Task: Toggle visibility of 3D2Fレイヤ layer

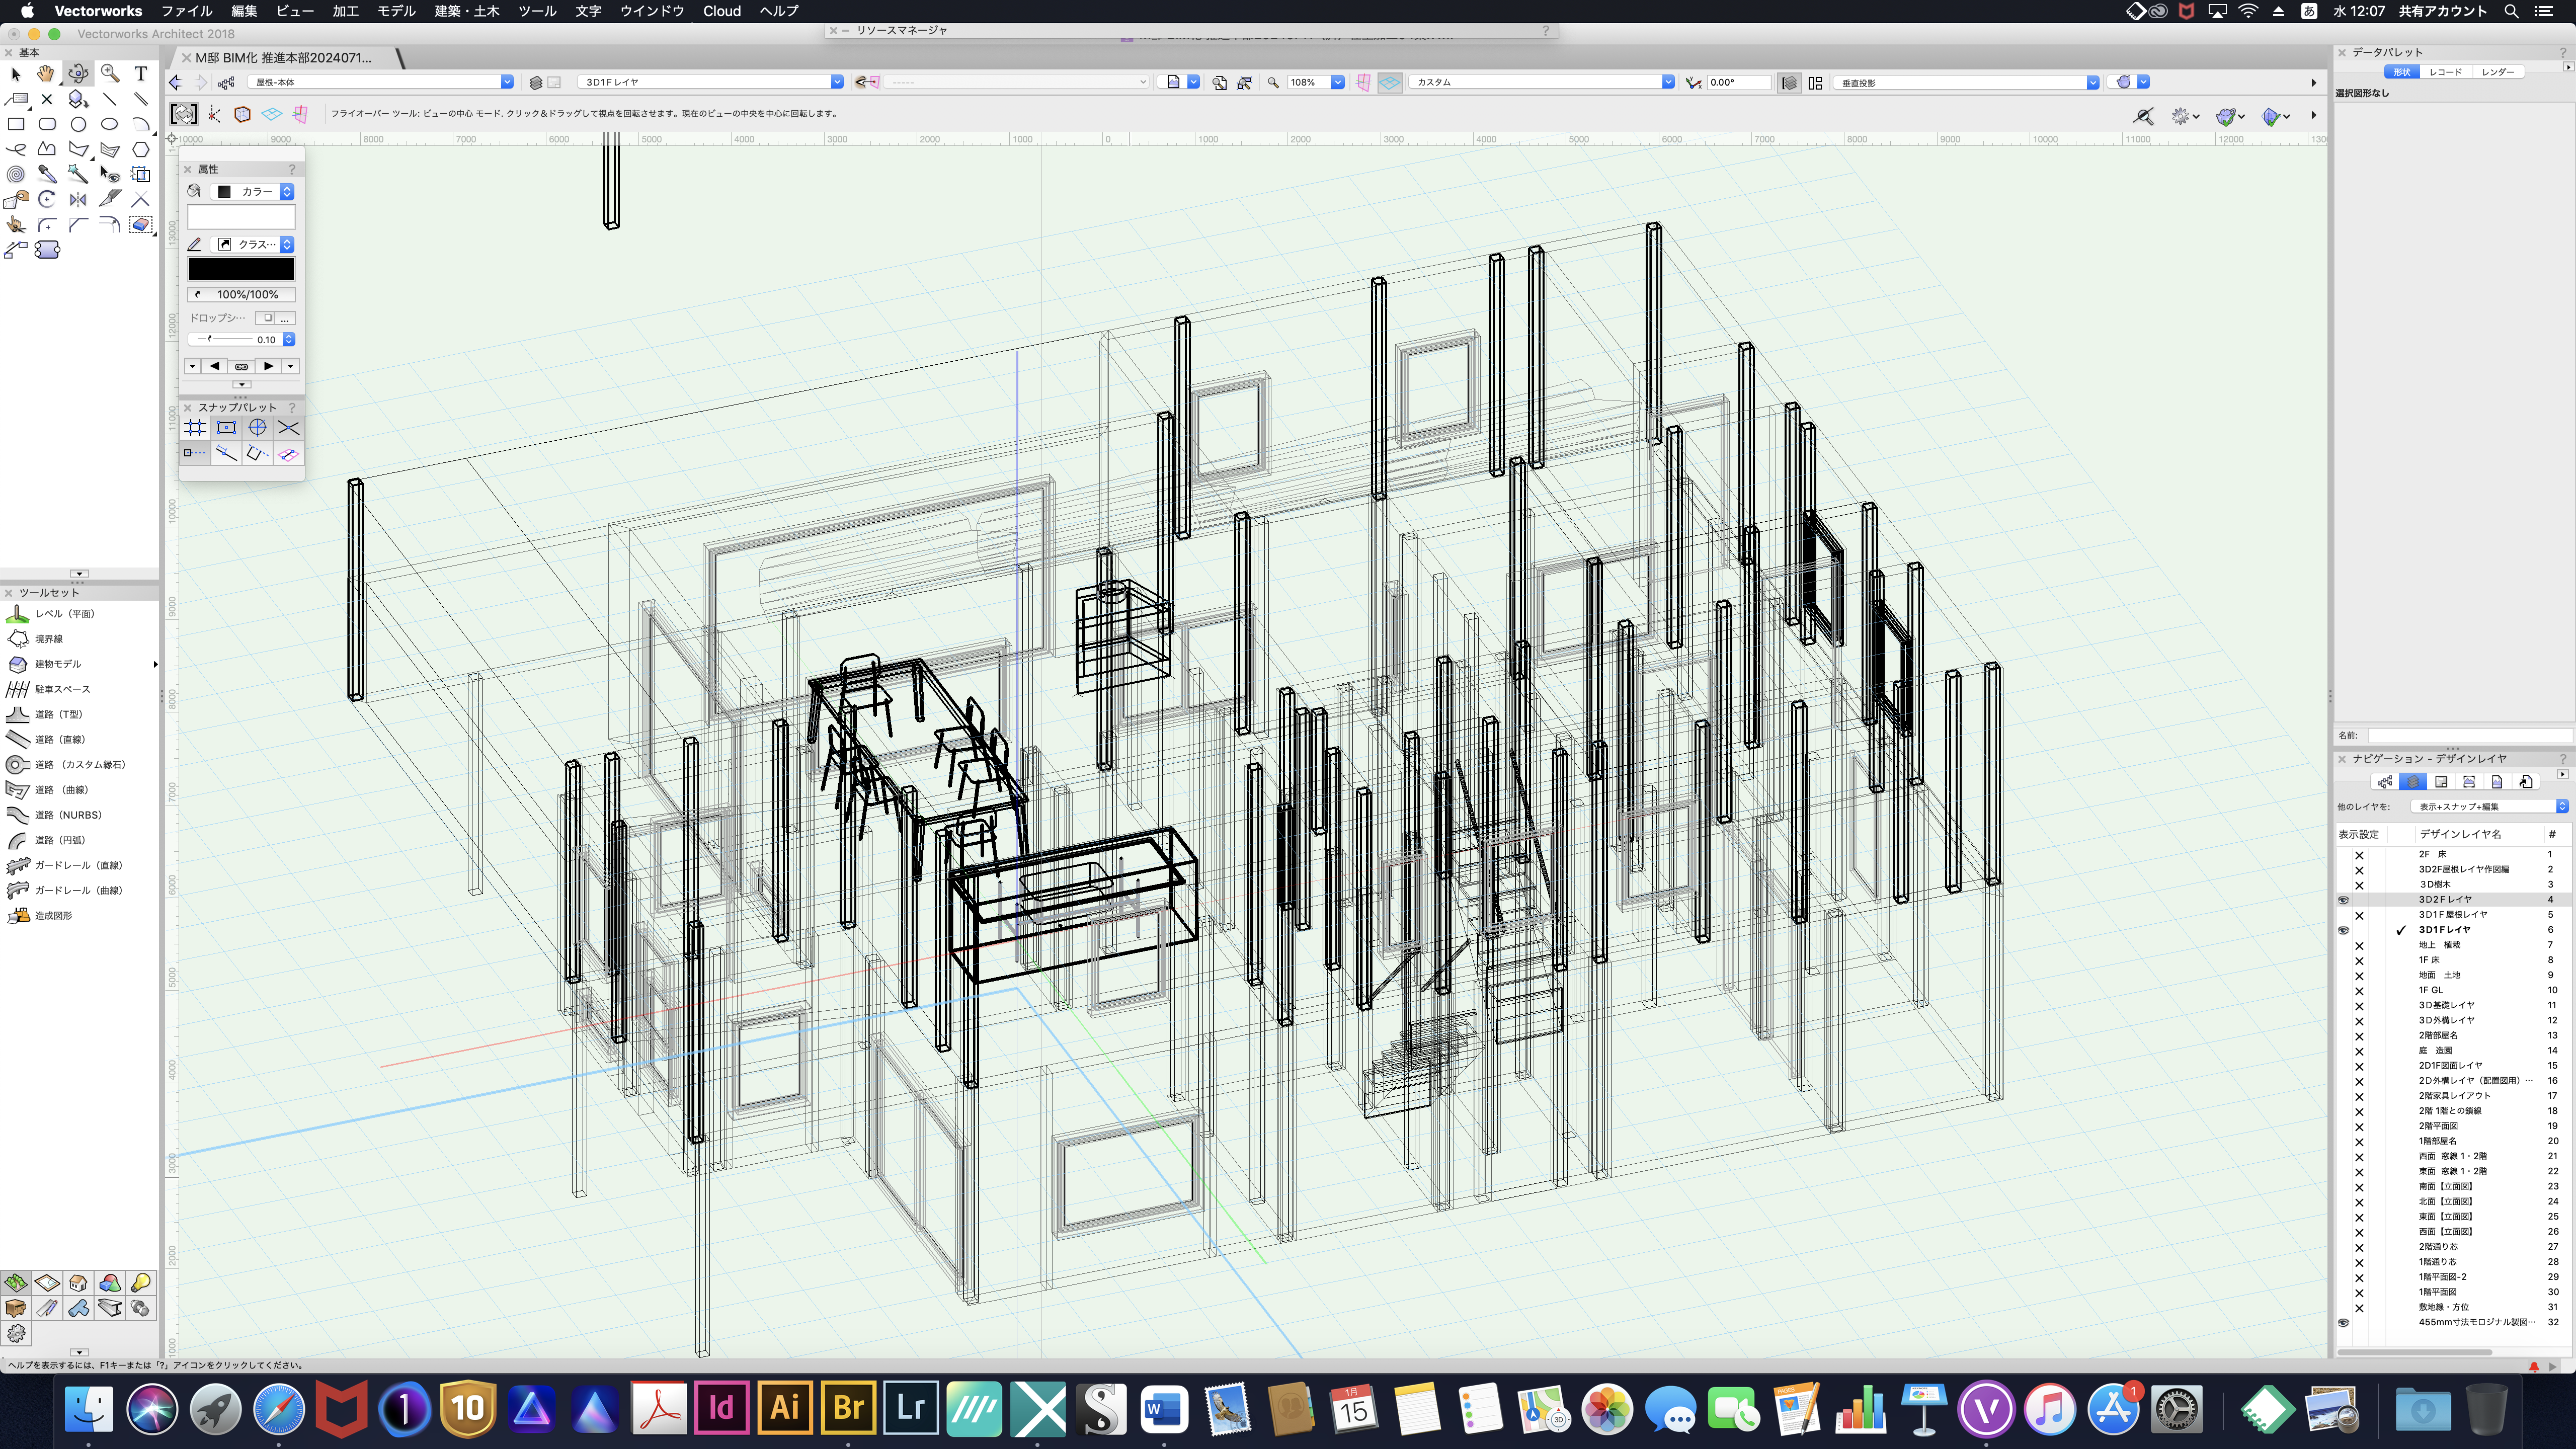Action: pyautogui.click(x=2343, y=899)
